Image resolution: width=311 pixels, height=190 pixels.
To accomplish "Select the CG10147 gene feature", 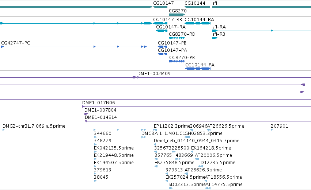I will tap(160, 7).
